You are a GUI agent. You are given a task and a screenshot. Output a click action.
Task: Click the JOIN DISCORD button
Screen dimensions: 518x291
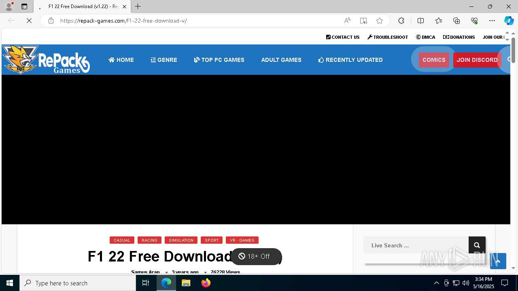pos(477,60)
